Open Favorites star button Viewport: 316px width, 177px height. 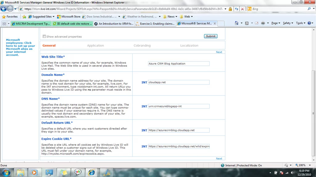10,17
